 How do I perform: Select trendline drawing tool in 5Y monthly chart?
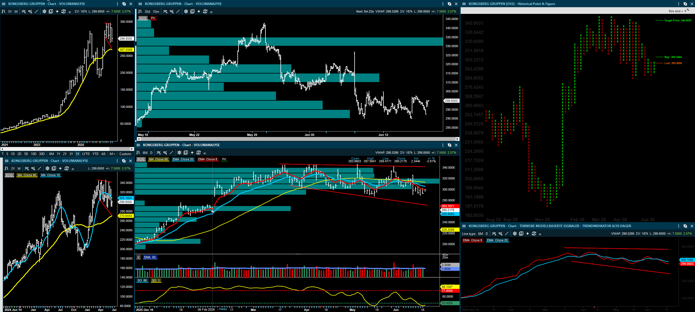(x=36, y=11)
